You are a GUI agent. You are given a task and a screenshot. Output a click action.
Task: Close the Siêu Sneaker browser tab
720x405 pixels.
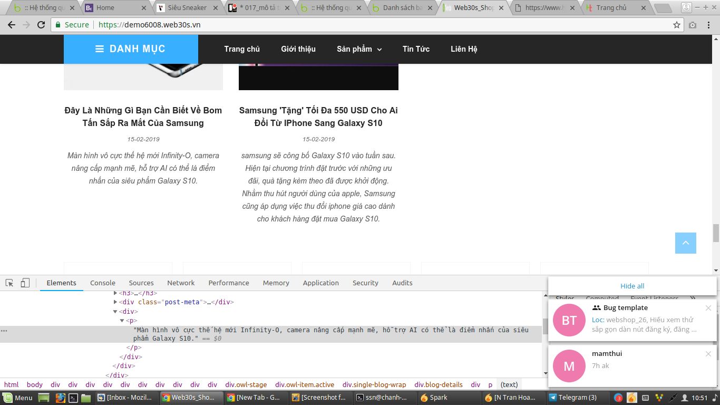pos(216,8)
